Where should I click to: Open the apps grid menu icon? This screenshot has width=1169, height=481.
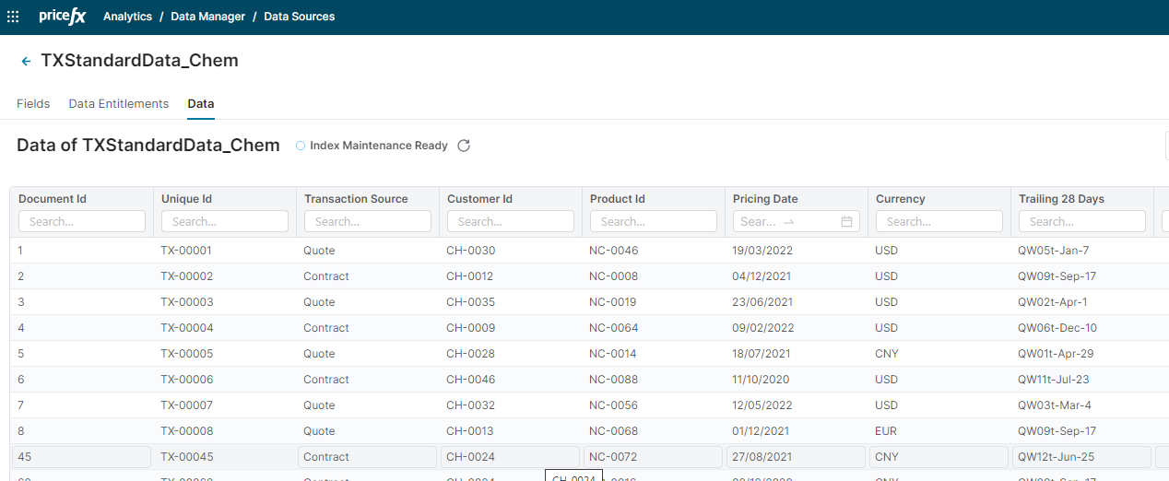tap(13, 17)
